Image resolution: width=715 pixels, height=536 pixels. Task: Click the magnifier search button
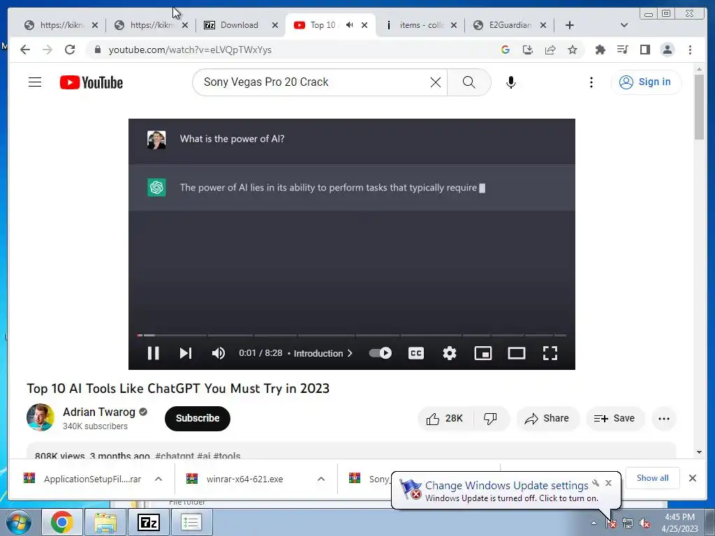[469, 82]
